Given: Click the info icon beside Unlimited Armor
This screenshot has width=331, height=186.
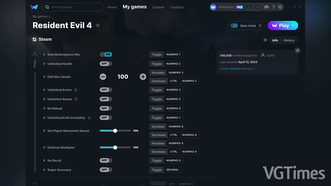Looking at the screenshot, I should pyautogui.click(x=76, y=90).
